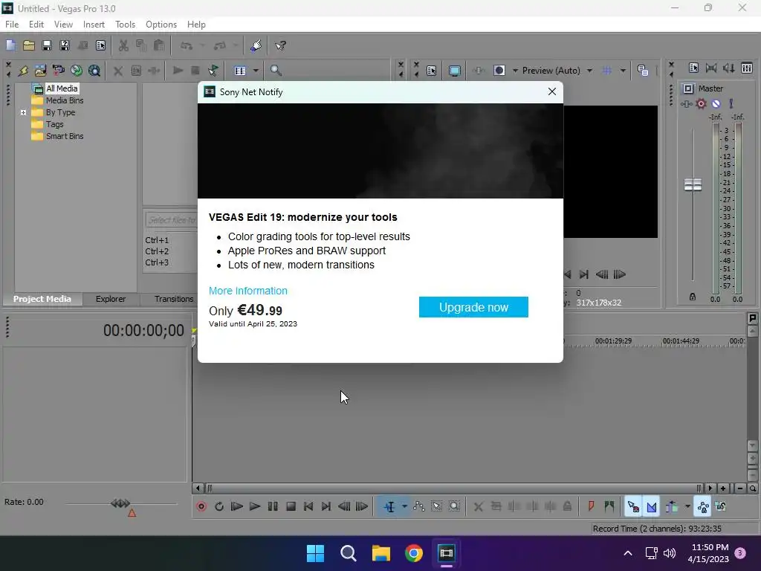The width and height of the screenshot is (761, 571).
Task: Open the Edit menu
Action: click(x=36, y=25)
